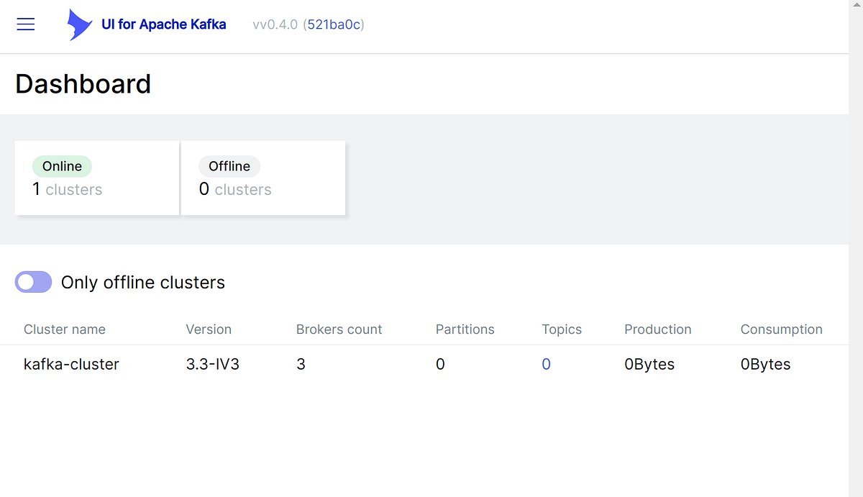Click the Kafka UI bird logo

79,24
